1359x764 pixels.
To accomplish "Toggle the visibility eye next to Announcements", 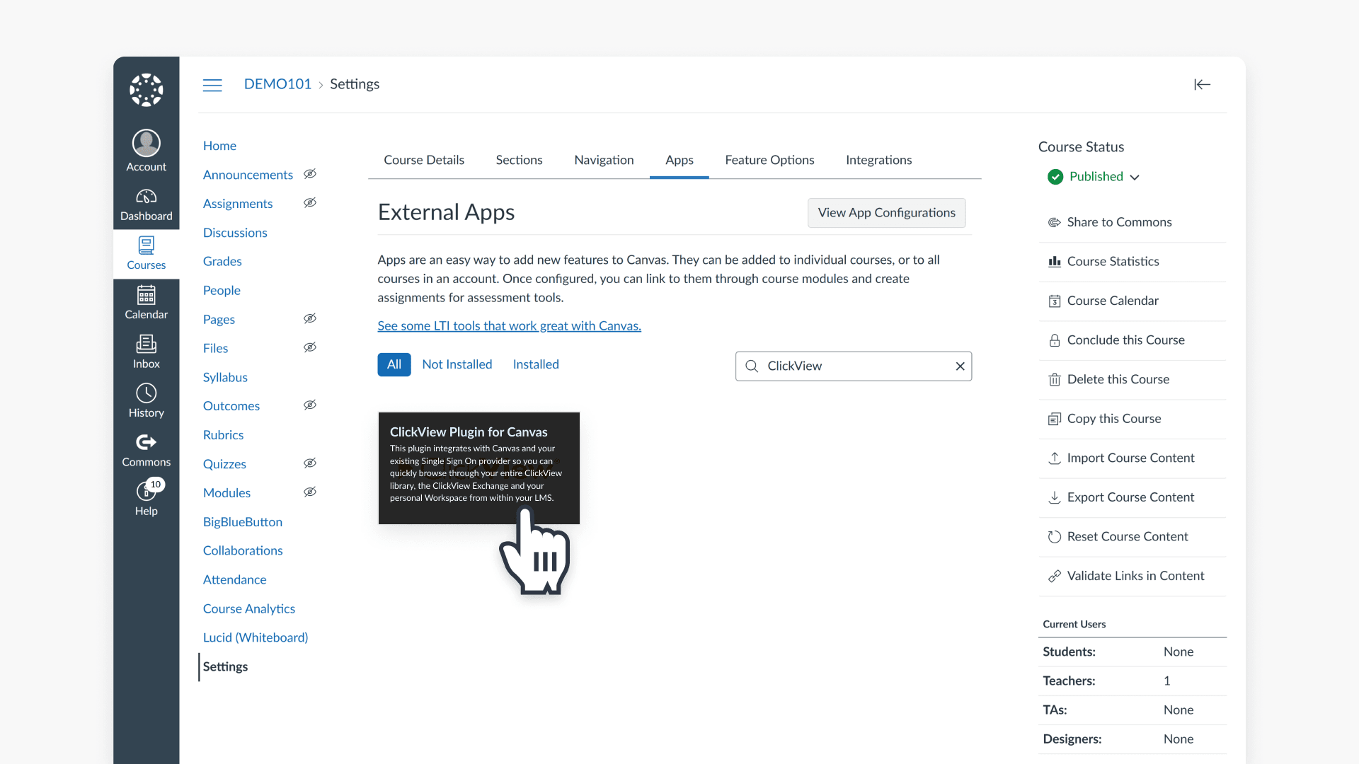I will tap(309, 174).
